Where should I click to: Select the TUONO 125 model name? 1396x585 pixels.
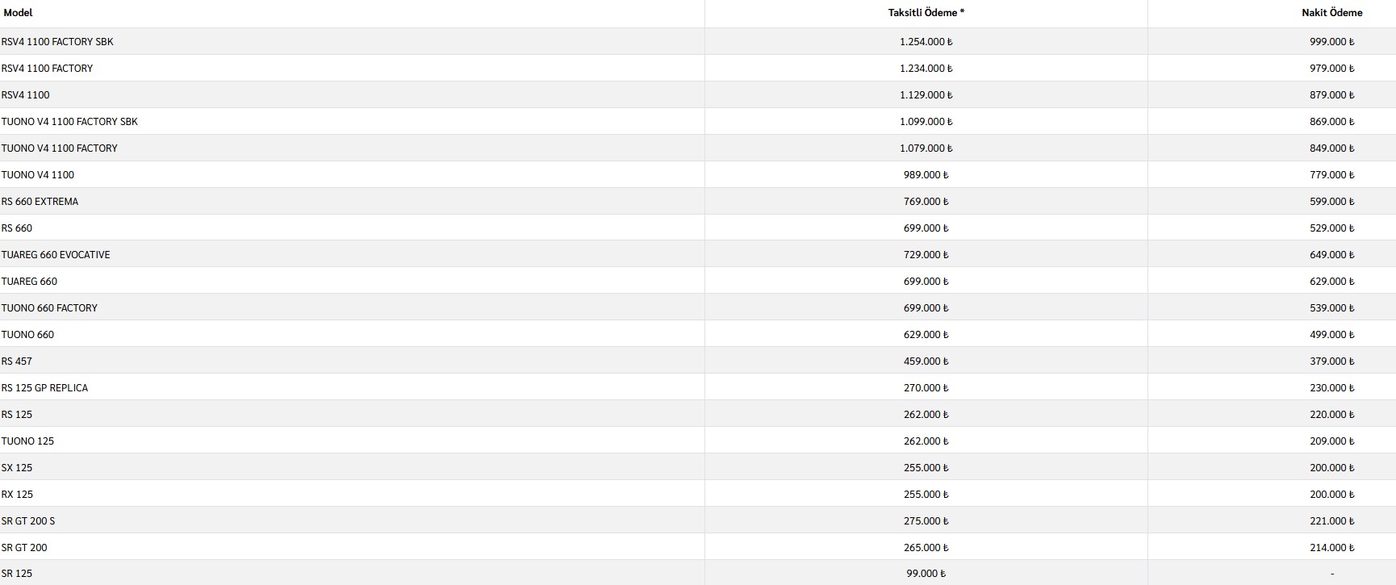[x=27, y=441]
